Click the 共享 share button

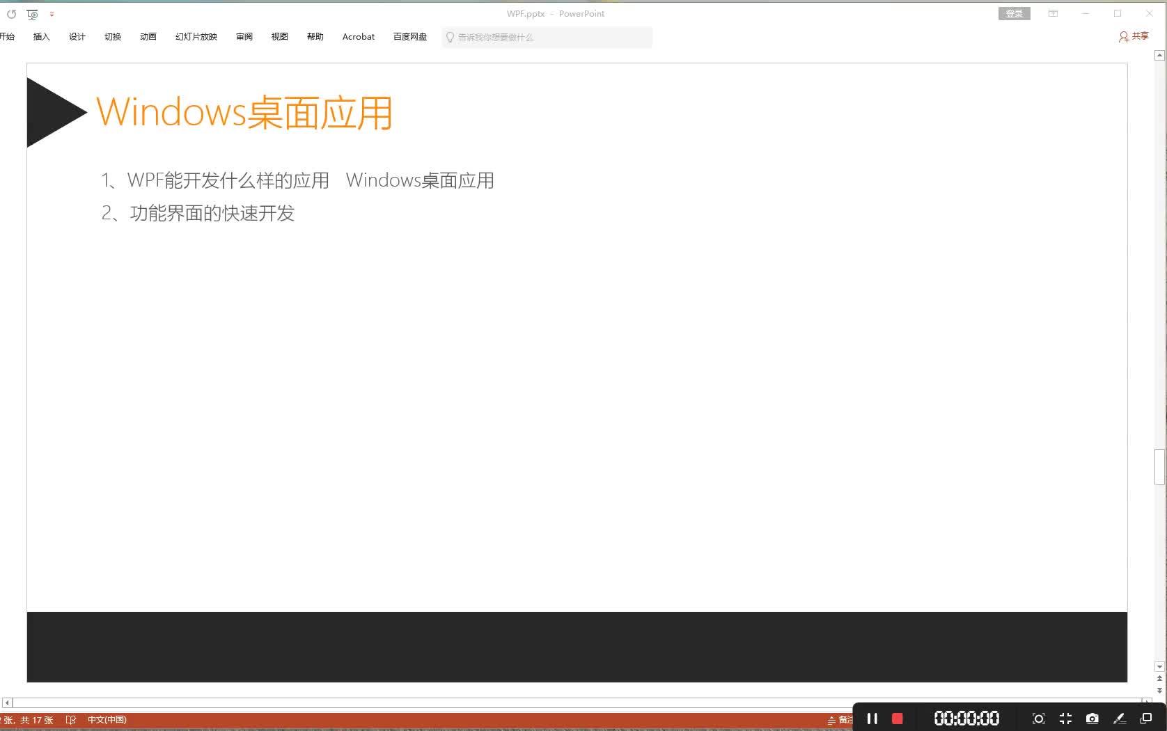click(x=1134, y=36)
